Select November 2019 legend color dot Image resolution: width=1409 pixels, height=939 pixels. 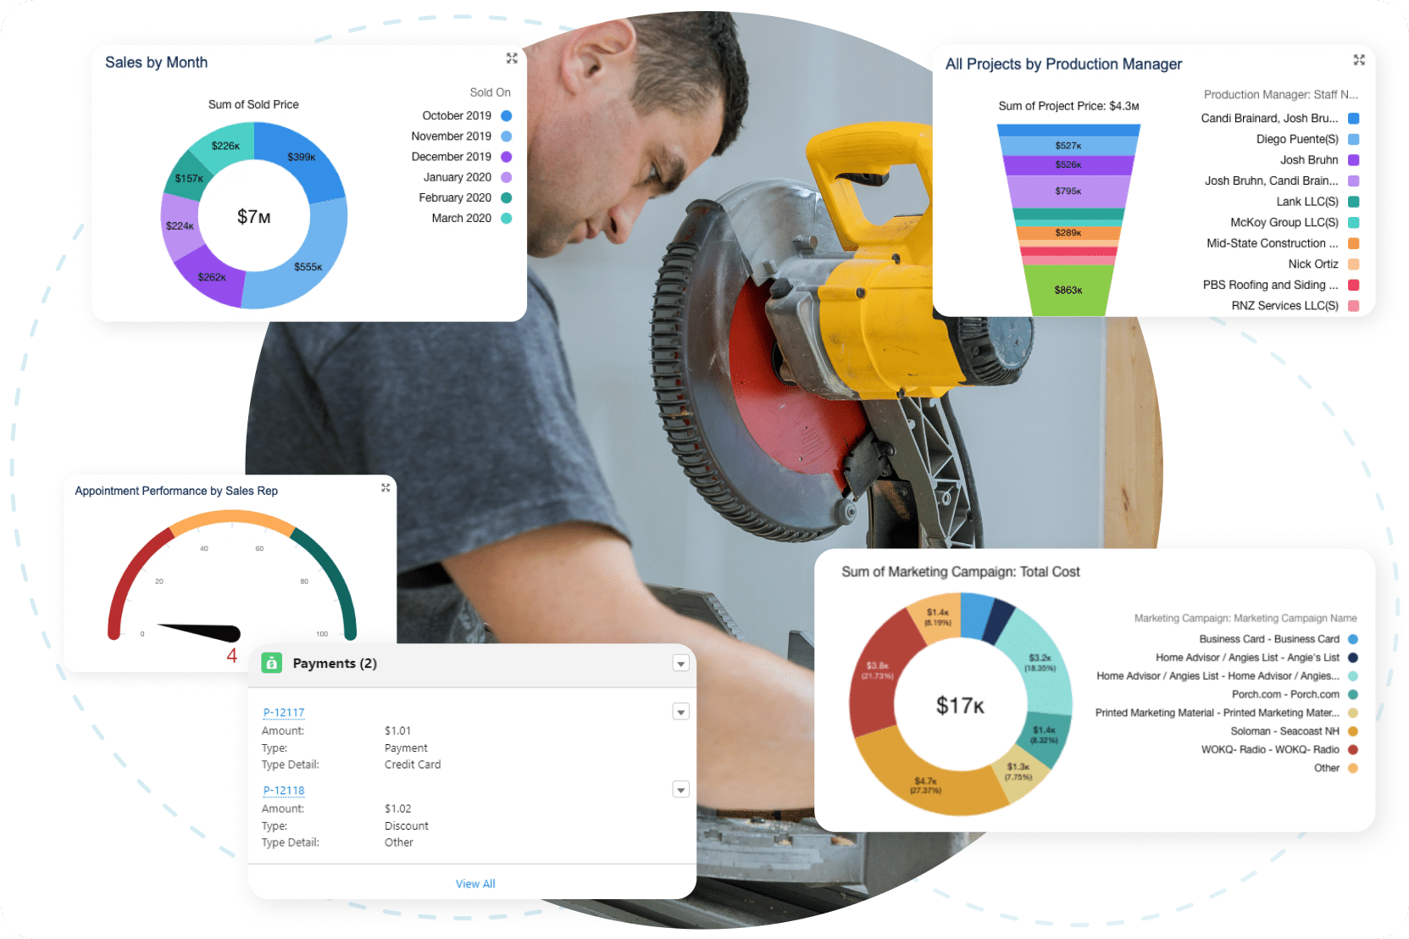(x=507, y=136)
